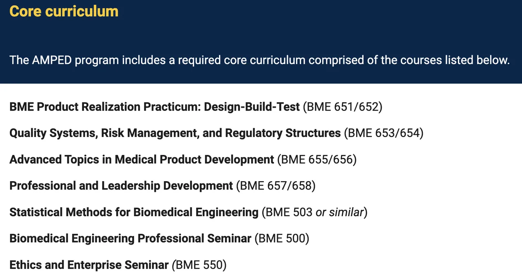Click the Core curriculum heading
522x279 pixels.
[64, 11]
